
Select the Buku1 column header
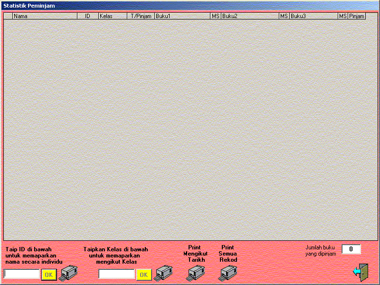[182, 16]
